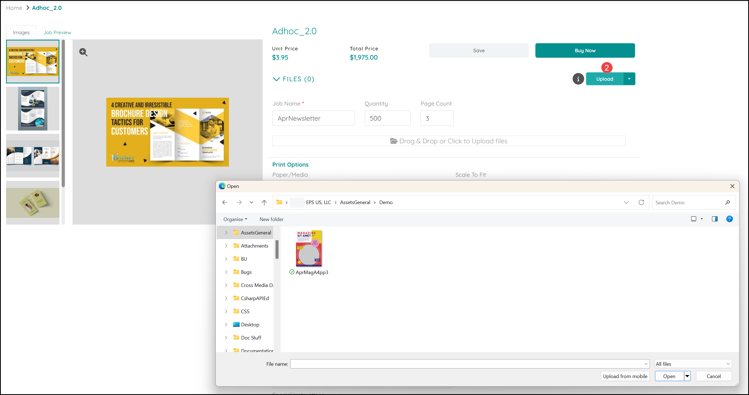749x395 pixels.
Task: Open the All files type dropdown
Action: coord(693,364)
